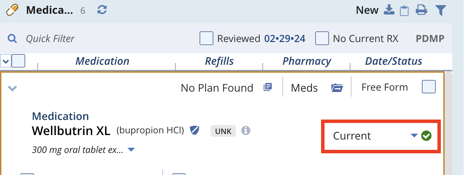Click New to add a medication
The height and width of the screenshot is (175, 464).
(x=367, y=10)
